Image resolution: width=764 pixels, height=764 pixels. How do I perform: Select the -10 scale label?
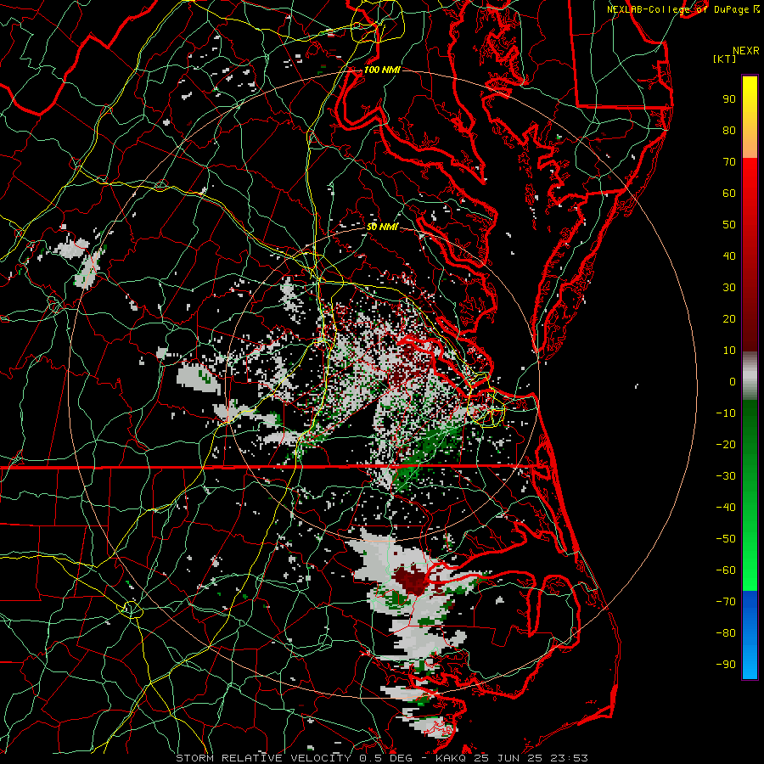click(x=726, y=413)
